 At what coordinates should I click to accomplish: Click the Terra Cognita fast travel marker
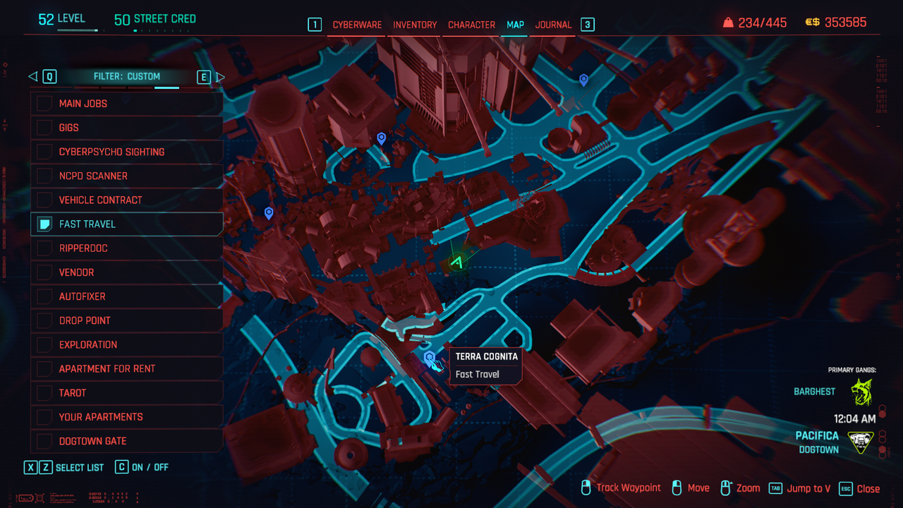pos(429,358)
